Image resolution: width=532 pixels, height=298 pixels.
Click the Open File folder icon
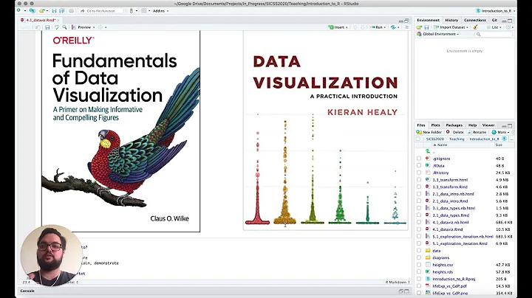point(41,11)
